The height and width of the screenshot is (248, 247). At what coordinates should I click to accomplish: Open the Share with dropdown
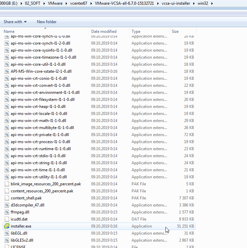[15, 22]
